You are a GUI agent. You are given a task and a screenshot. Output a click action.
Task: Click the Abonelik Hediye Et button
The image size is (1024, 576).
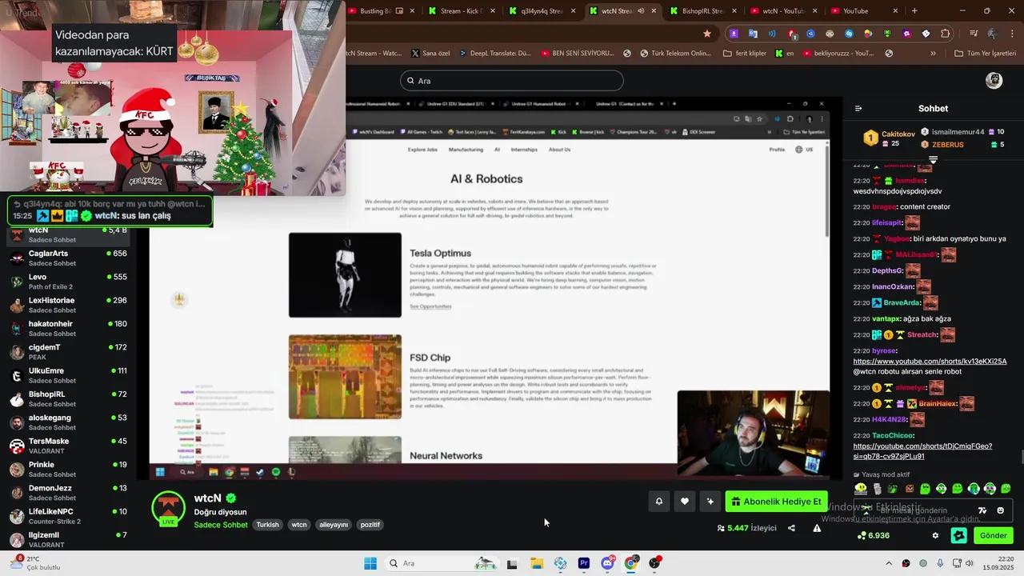coord(776,502)
